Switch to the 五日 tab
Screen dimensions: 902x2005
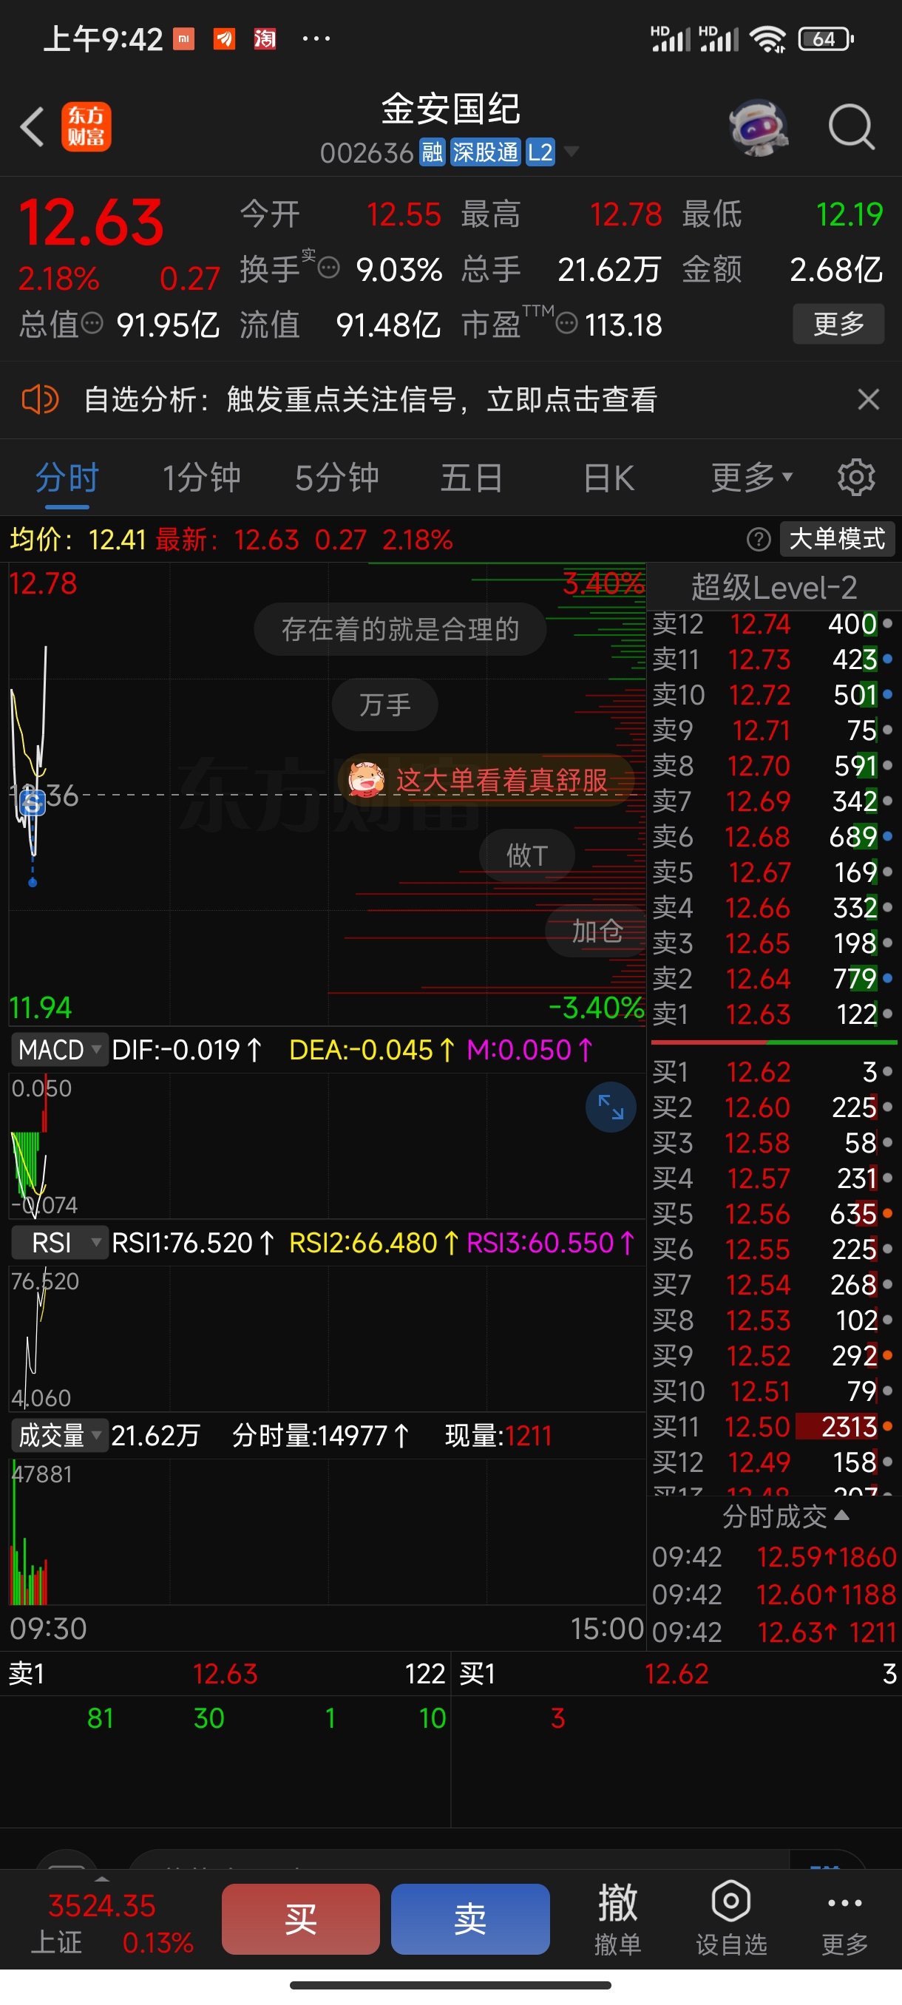472,478
